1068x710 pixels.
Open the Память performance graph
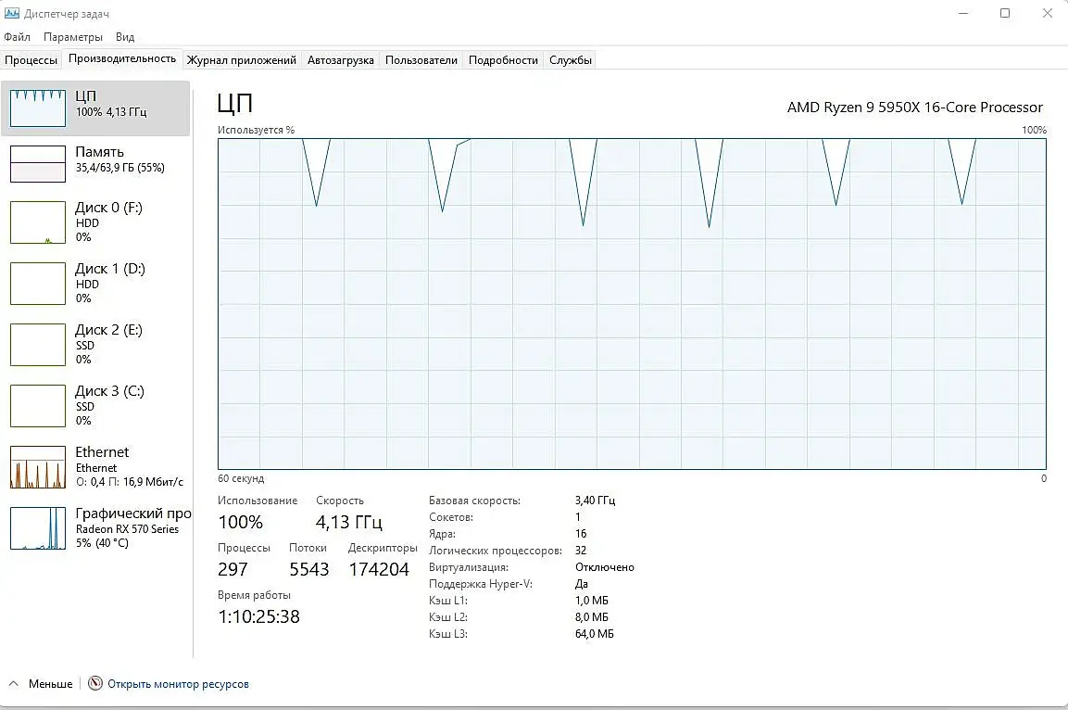point(38,163)
